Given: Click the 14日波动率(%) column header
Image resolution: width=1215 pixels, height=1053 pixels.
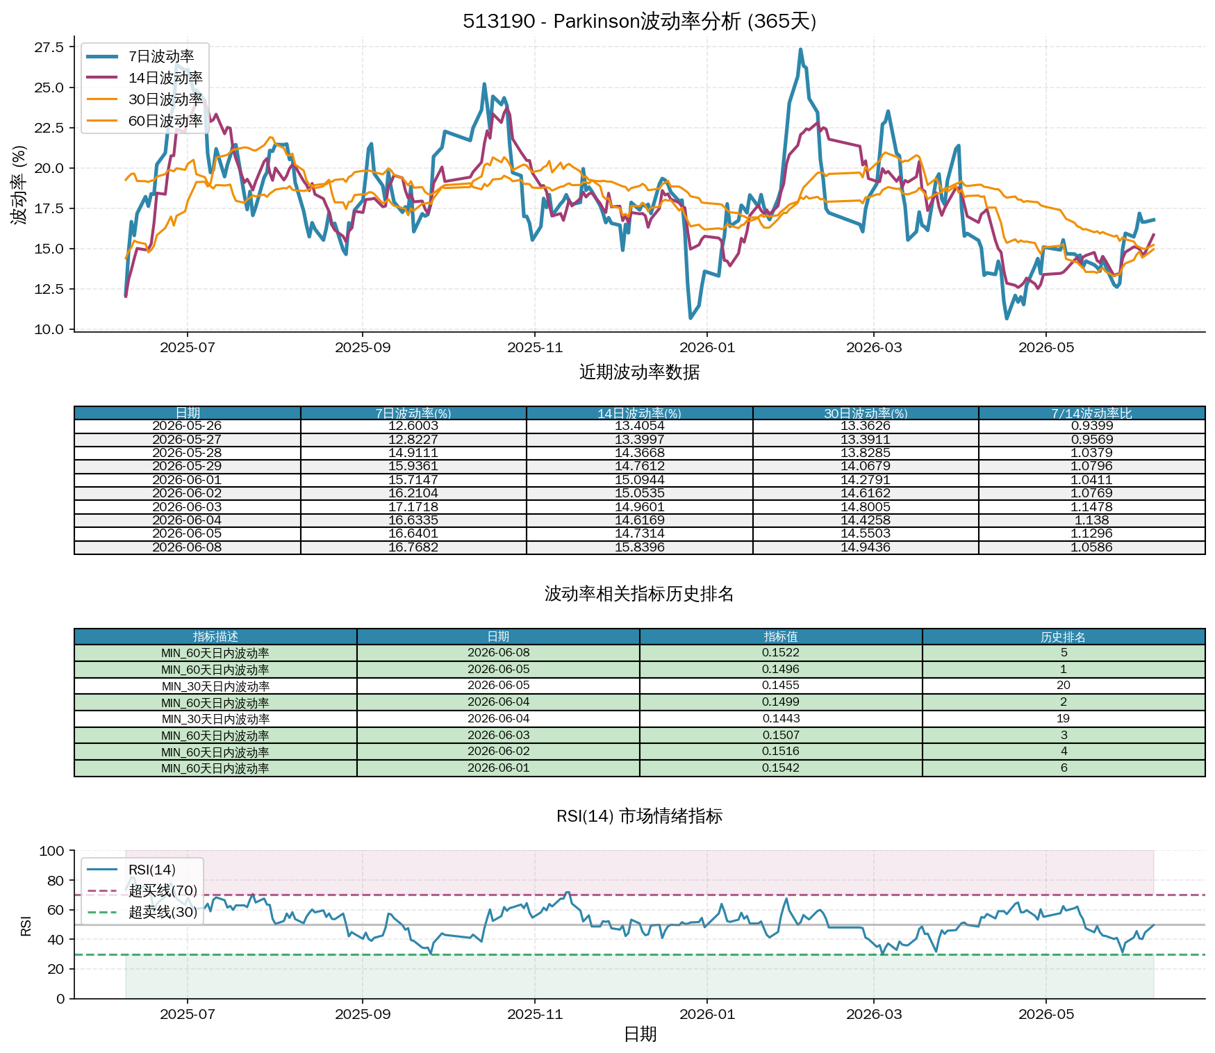Looking at the screenshot, I should click(640, 413).
